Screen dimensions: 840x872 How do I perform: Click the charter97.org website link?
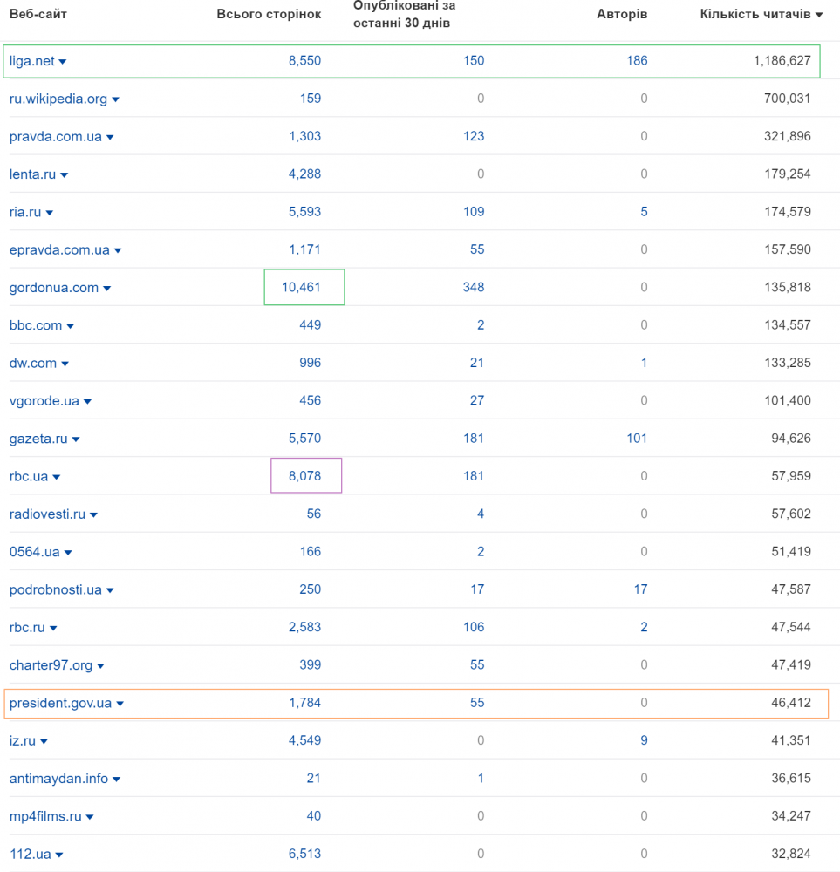tap(51, 665)
